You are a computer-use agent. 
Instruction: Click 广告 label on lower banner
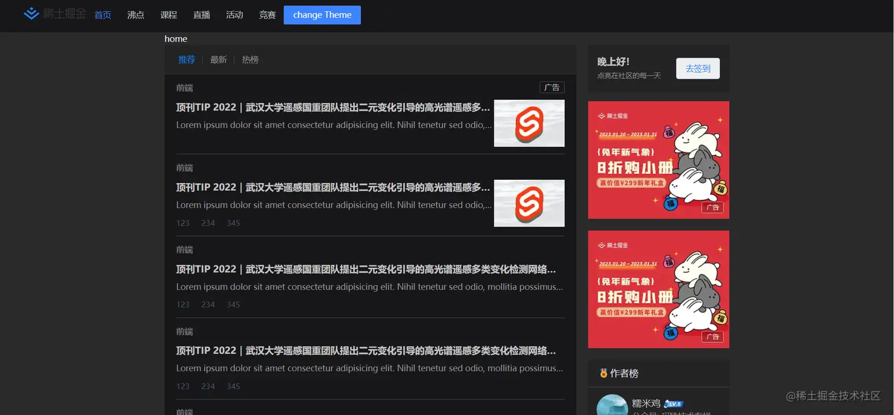712,336
